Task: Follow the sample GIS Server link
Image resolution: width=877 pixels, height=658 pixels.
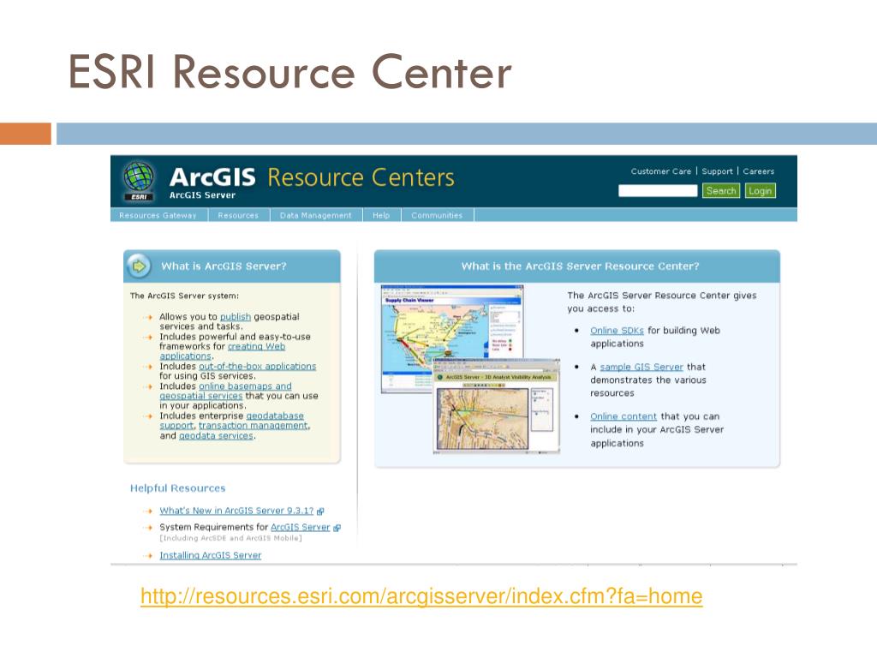Action: pyautogui.click(x=641, y=367)
